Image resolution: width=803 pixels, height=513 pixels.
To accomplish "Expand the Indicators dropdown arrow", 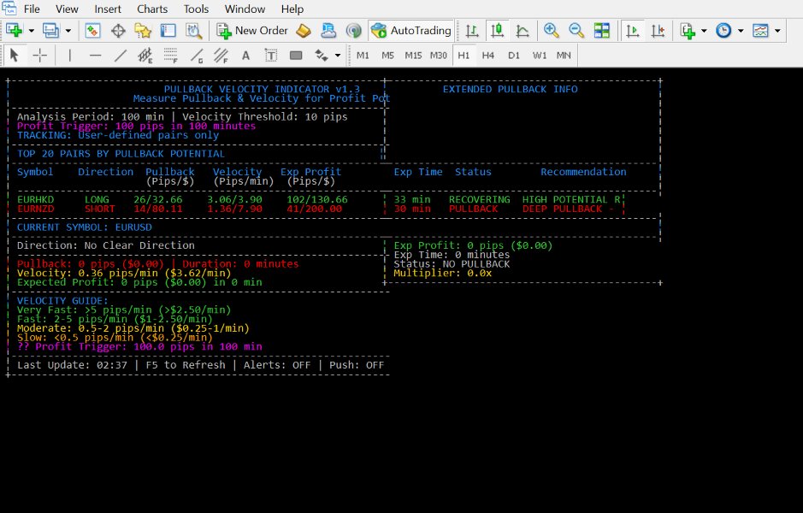I will click(704, 31).
